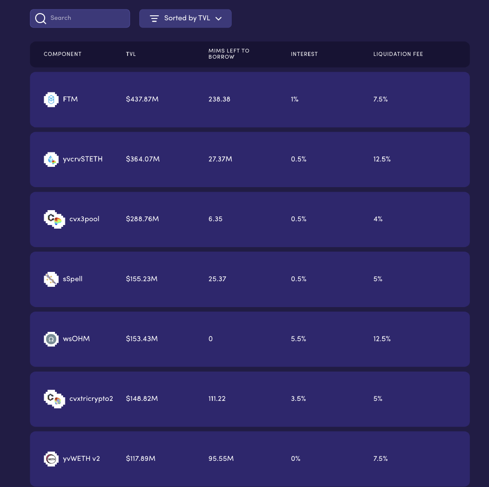
Task: Open the Sorted by TVL dropdown
Action: 187,18
